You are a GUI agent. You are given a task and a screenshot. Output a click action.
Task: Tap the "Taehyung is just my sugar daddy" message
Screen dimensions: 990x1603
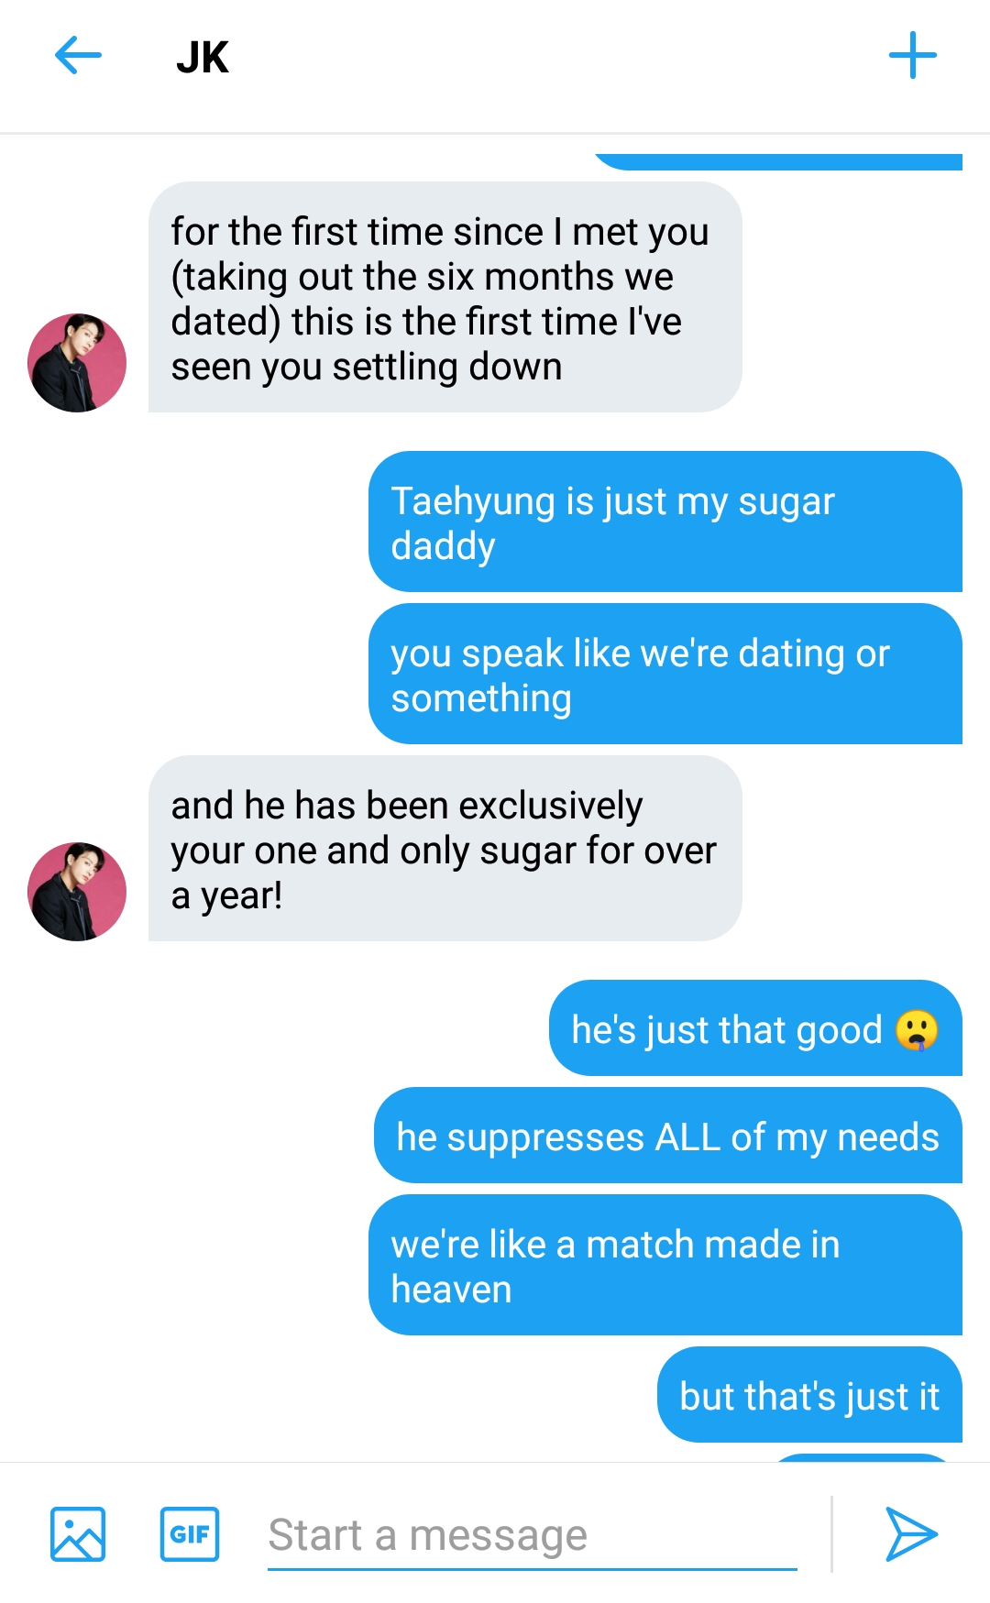coord(665,522)
